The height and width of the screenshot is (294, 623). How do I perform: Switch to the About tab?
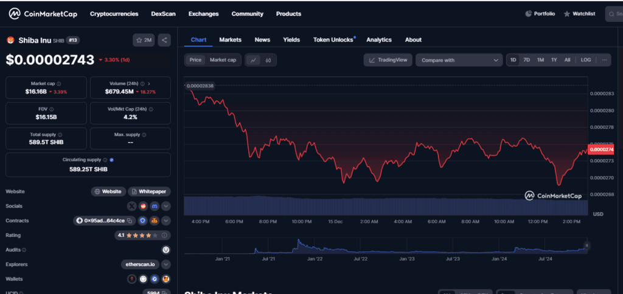point(413,39)
